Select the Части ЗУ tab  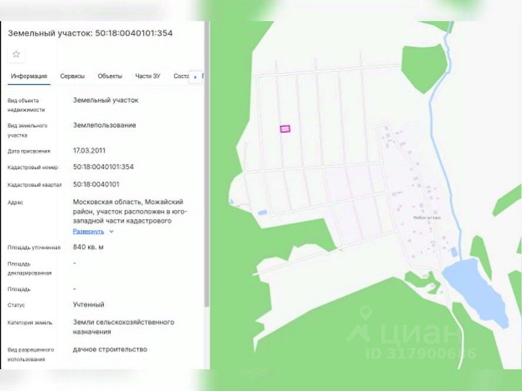coord(148,76)
